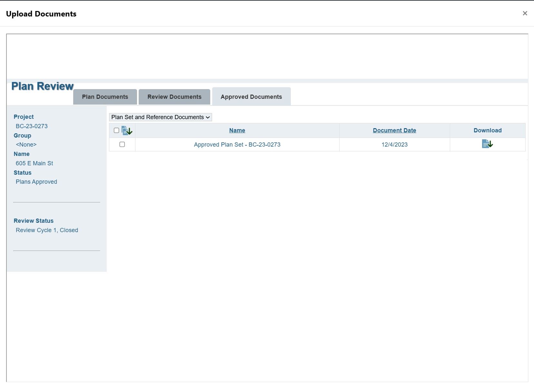Click the bulk download icon in table header
The width and height of the screenshot is (534, 390).
[x=127, y=130]
